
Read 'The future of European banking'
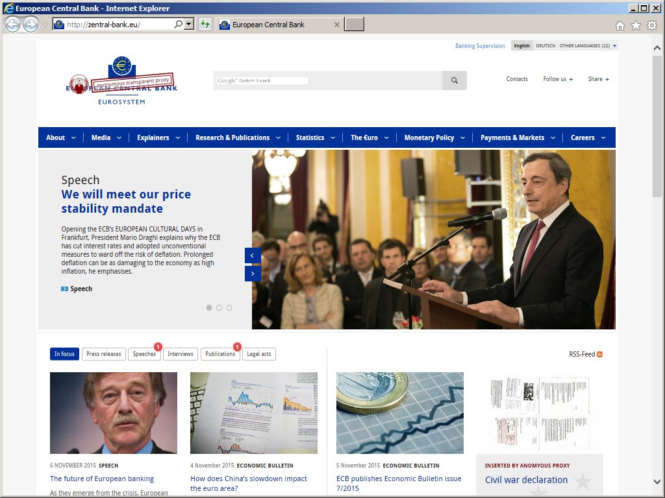pos(102,479)
